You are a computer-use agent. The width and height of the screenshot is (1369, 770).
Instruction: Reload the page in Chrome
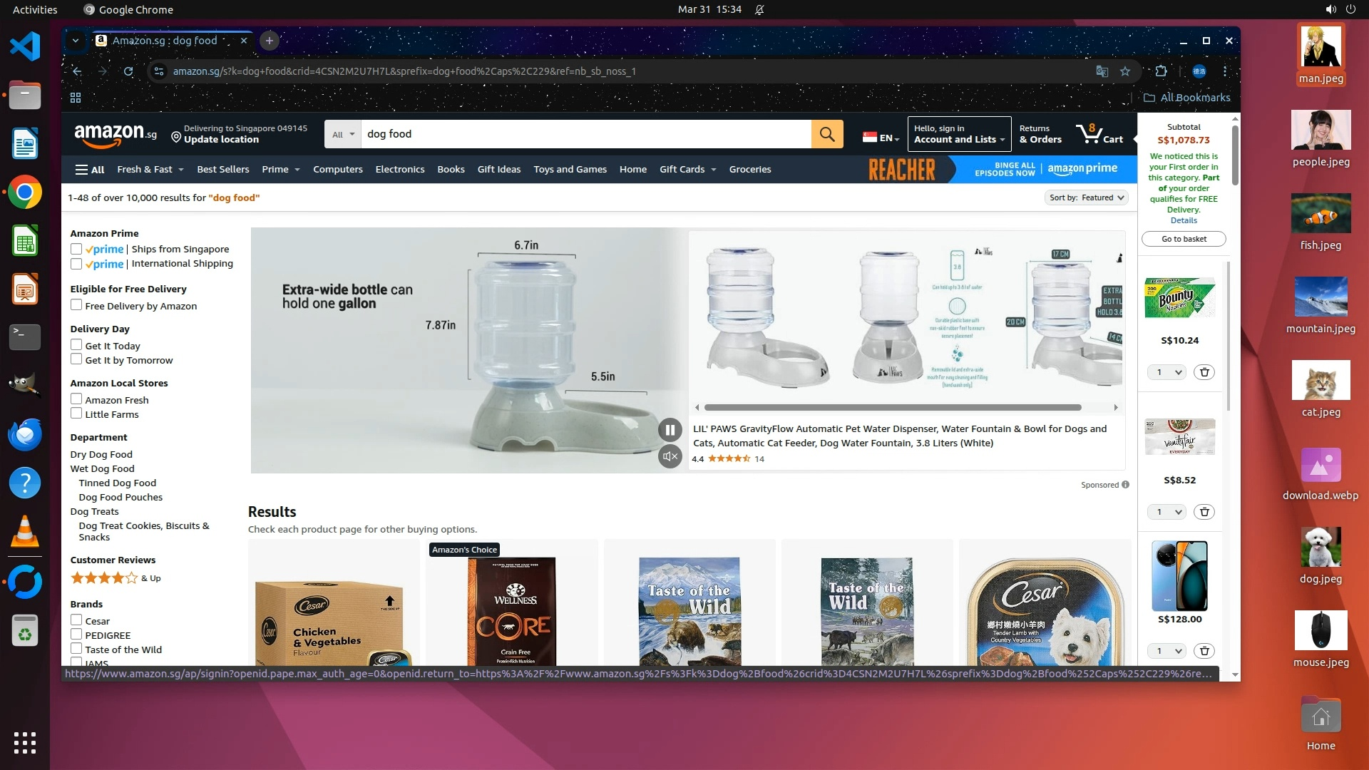pyautogui.click(x=128, y=71)
